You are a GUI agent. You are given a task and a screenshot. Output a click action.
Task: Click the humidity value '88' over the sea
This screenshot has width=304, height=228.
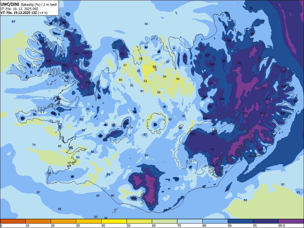coord(60,209)
